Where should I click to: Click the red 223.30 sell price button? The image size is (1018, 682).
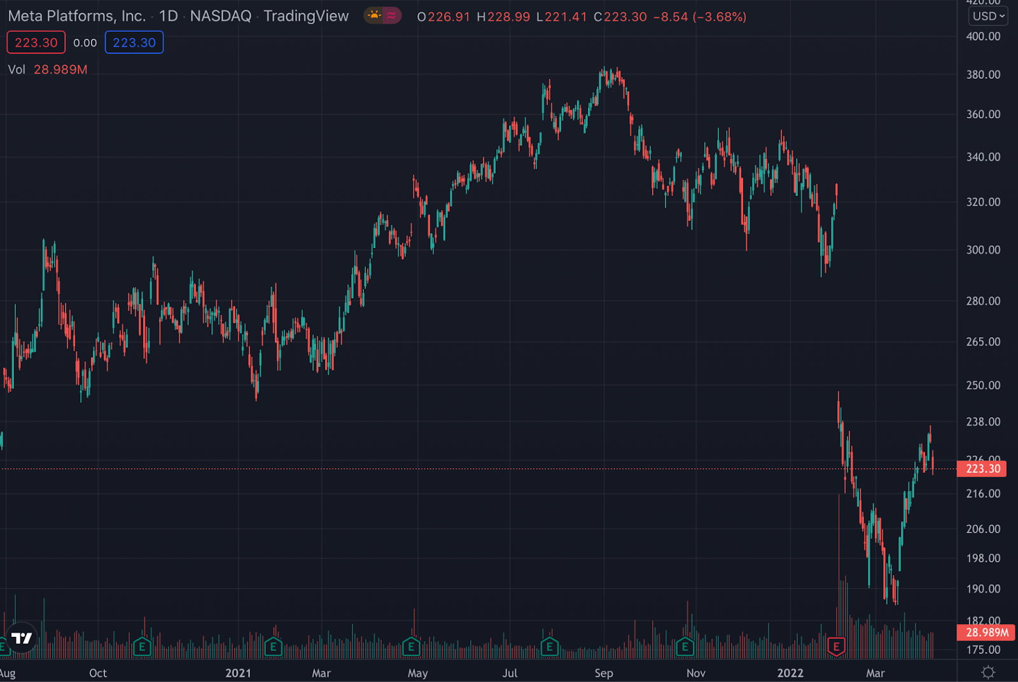36,43
